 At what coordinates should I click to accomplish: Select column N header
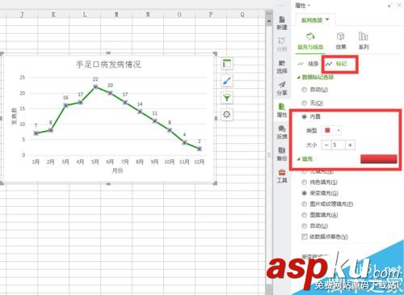click(148, 15)
